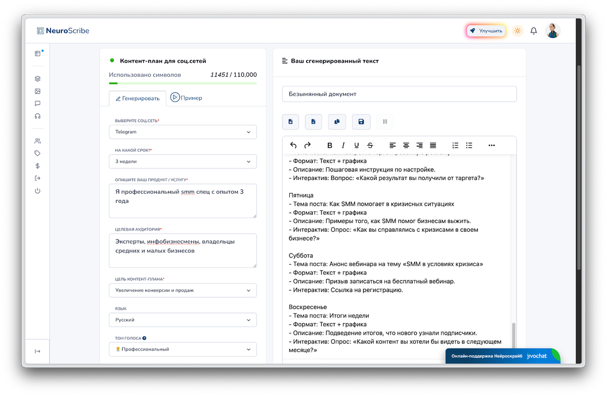
Task: Open more editor options ellipsis
Action: tap(492, 145)
